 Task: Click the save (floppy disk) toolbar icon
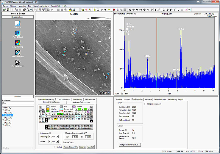8,10
